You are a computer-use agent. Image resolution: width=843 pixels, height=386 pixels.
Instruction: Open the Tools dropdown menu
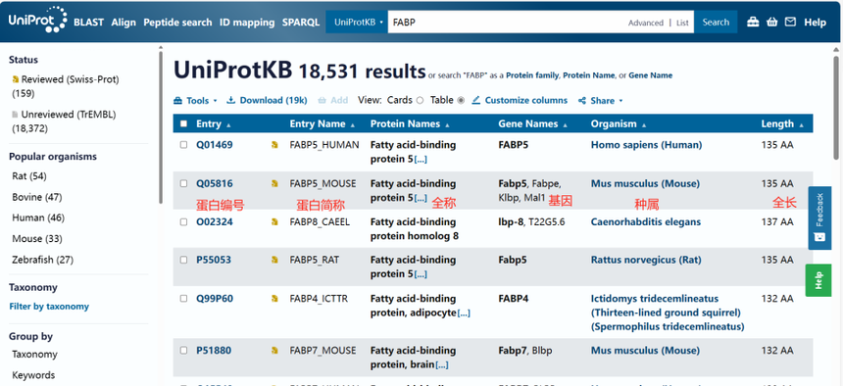[195, 101]
